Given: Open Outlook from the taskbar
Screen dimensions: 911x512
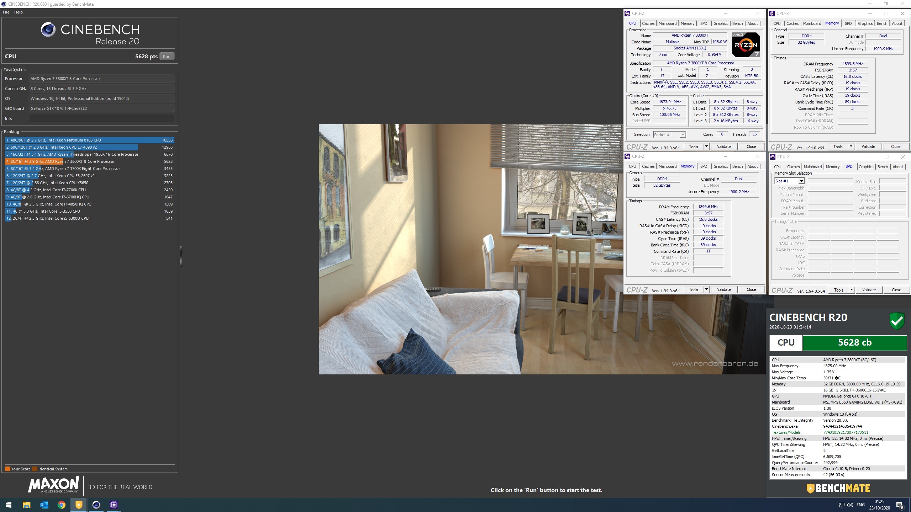Looking at the screenshot, I should coord(44,505).
